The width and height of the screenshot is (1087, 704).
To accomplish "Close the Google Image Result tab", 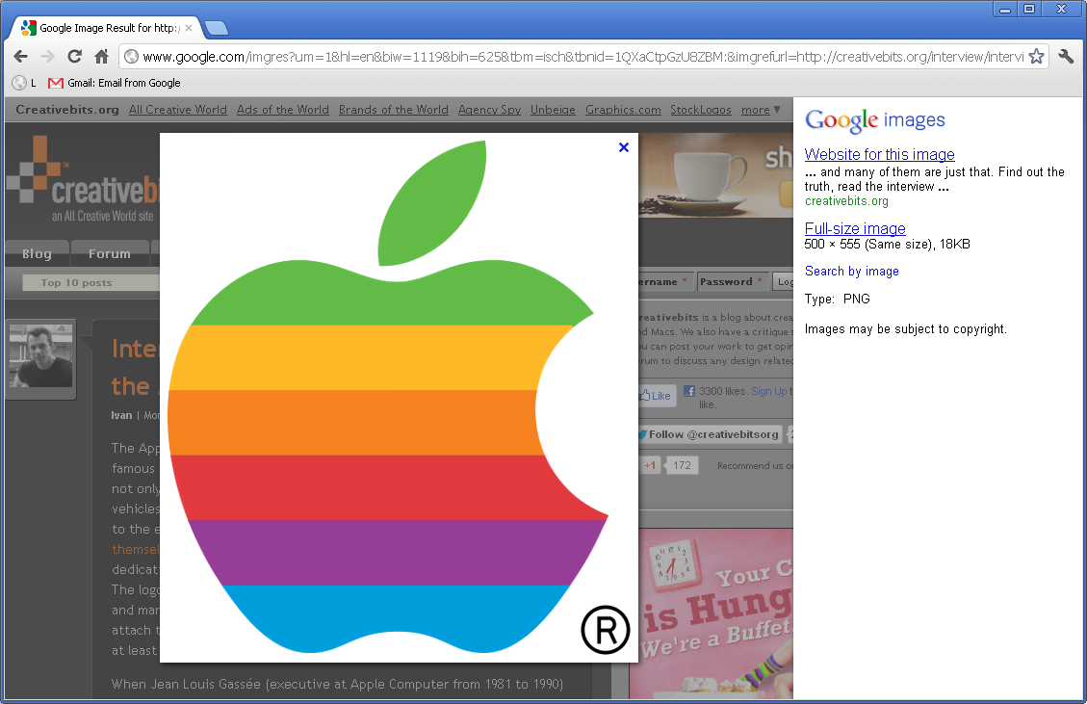I will pyautogui.click(x=189, y=28).
